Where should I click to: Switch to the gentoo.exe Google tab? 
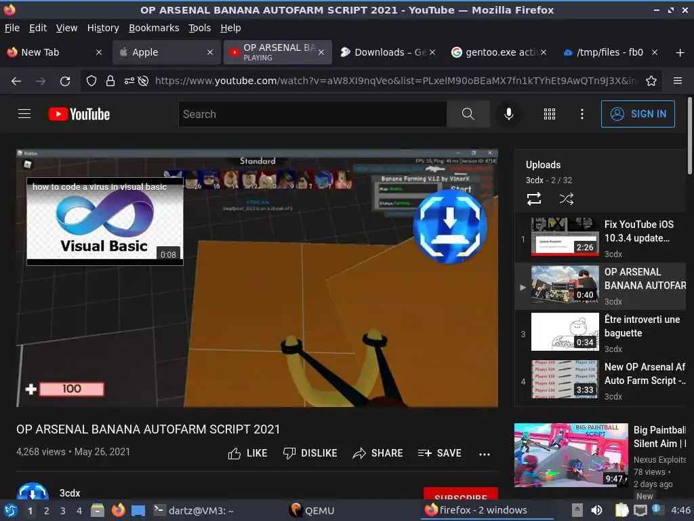point(499,52)
